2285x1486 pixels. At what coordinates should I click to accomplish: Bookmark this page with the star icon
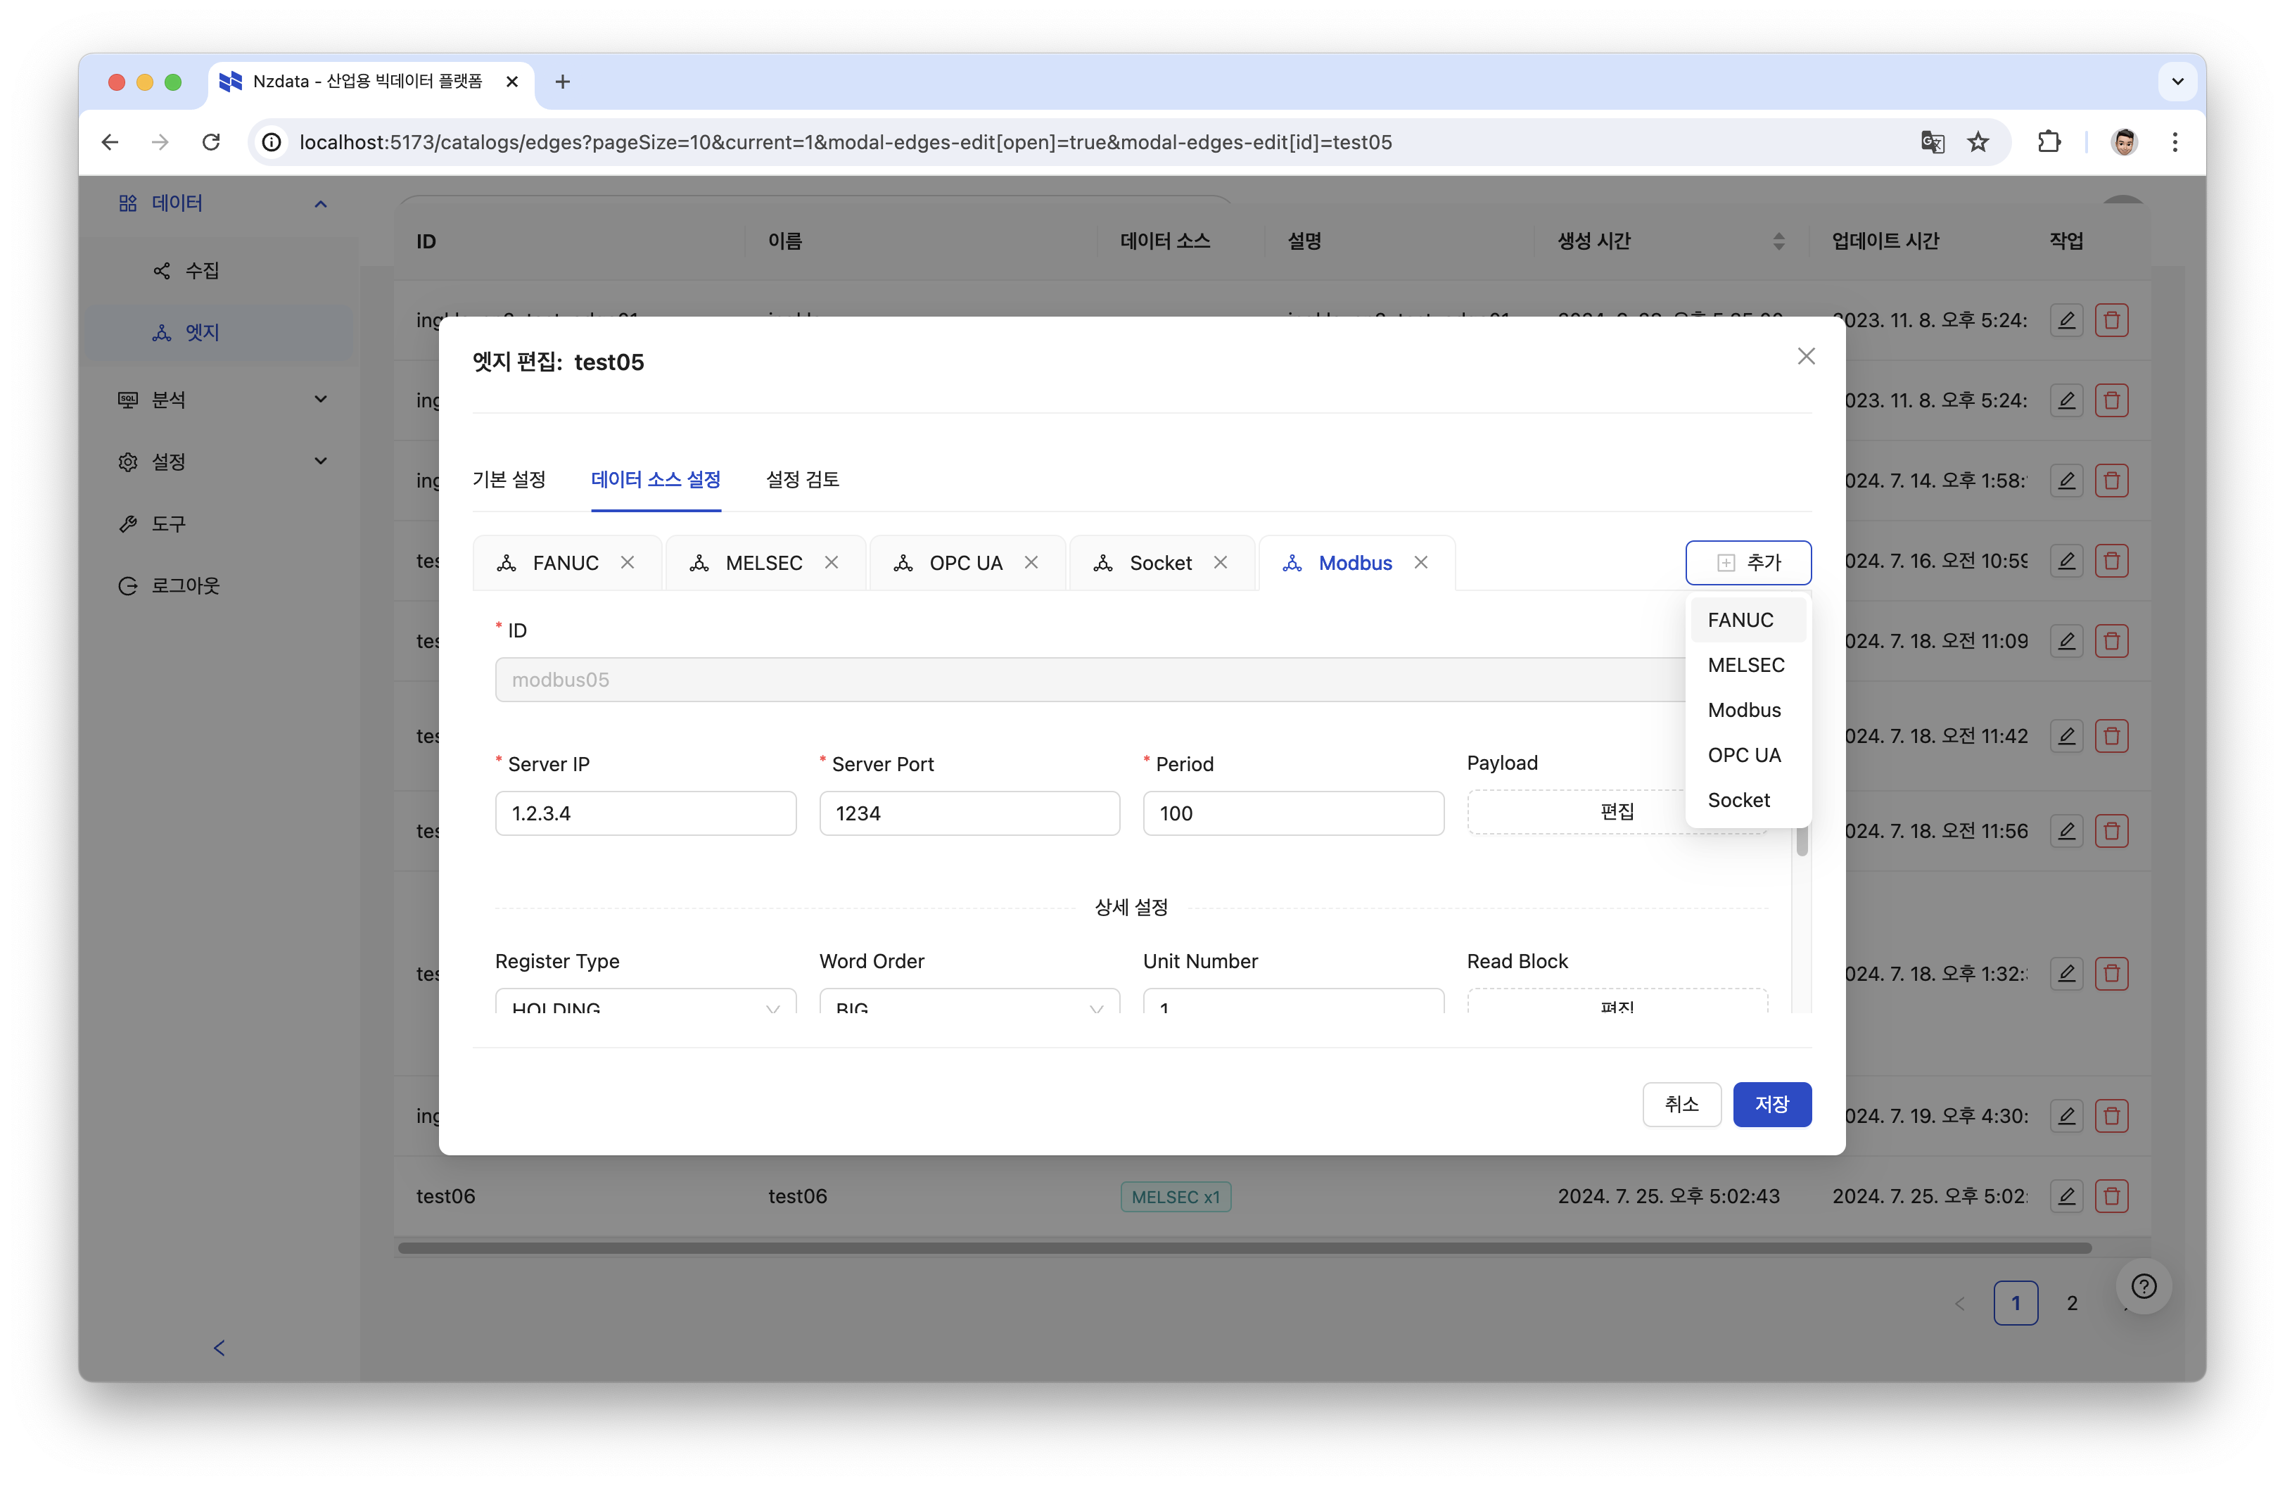(1978, 142)
